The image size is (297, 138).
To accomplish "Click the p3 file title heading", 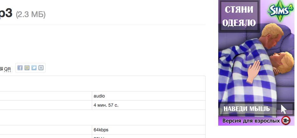I will point(6,13).
